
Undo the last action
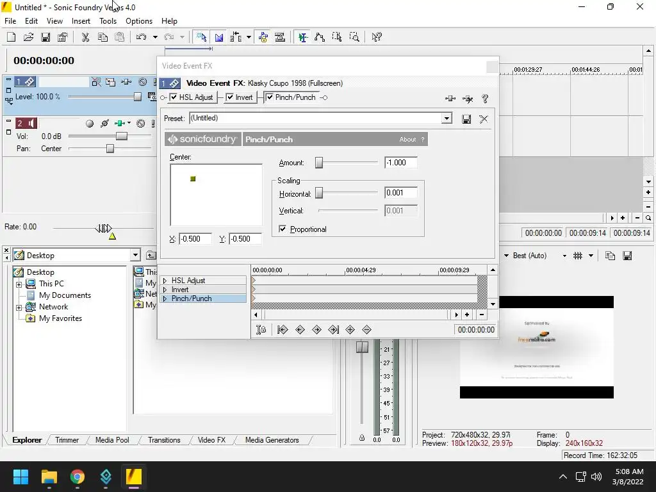142,37
